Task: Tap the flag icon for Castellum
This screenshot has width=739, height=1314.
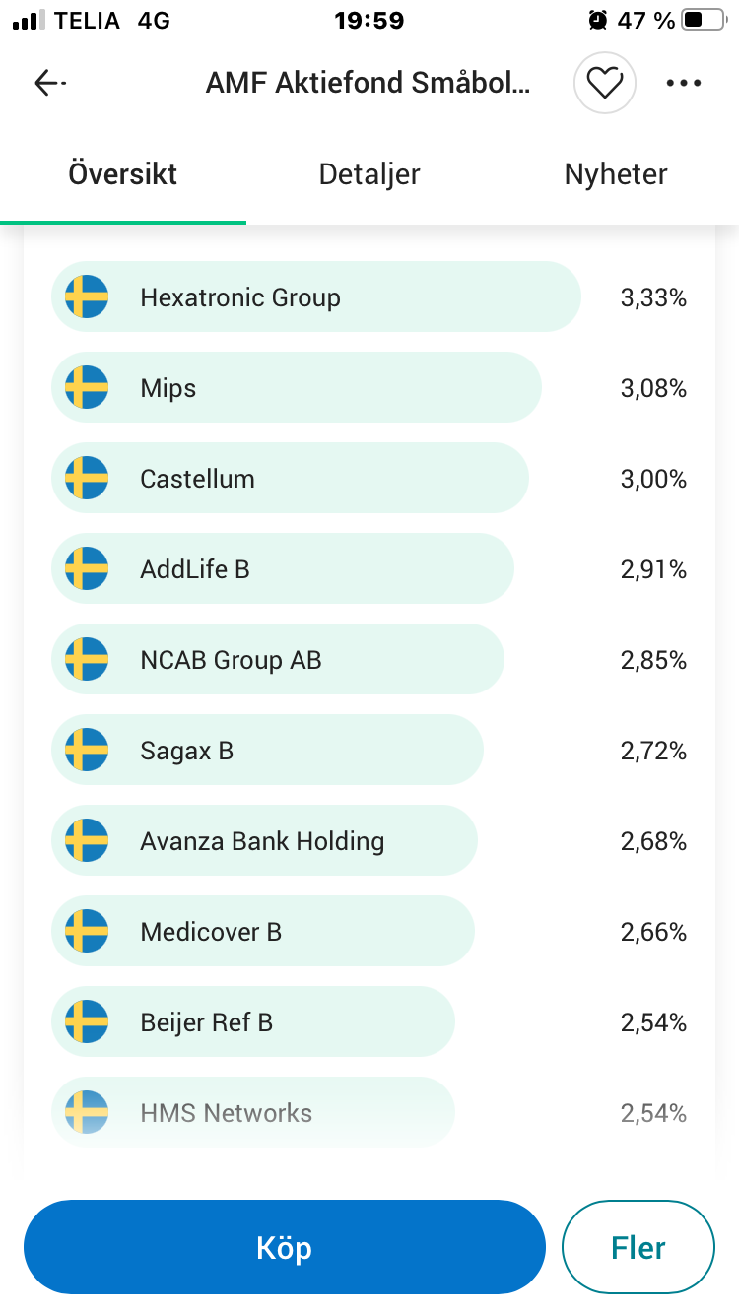Action: 87,479
